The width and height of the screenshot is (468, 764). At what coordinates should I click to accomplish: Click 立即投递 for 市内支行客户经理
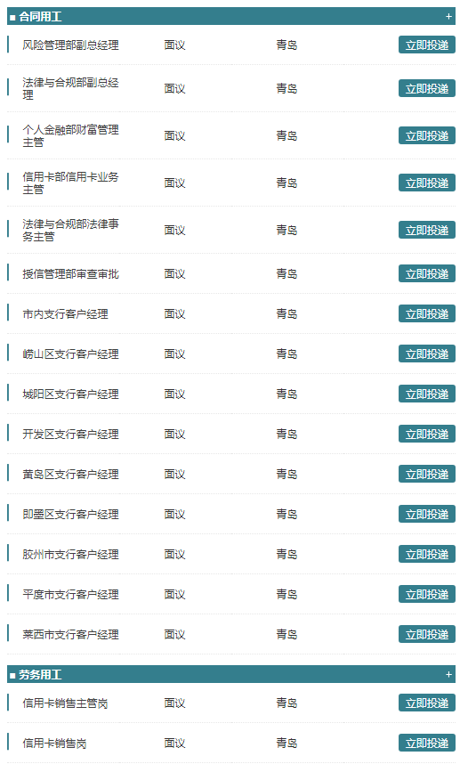click(x=426, y=313)
